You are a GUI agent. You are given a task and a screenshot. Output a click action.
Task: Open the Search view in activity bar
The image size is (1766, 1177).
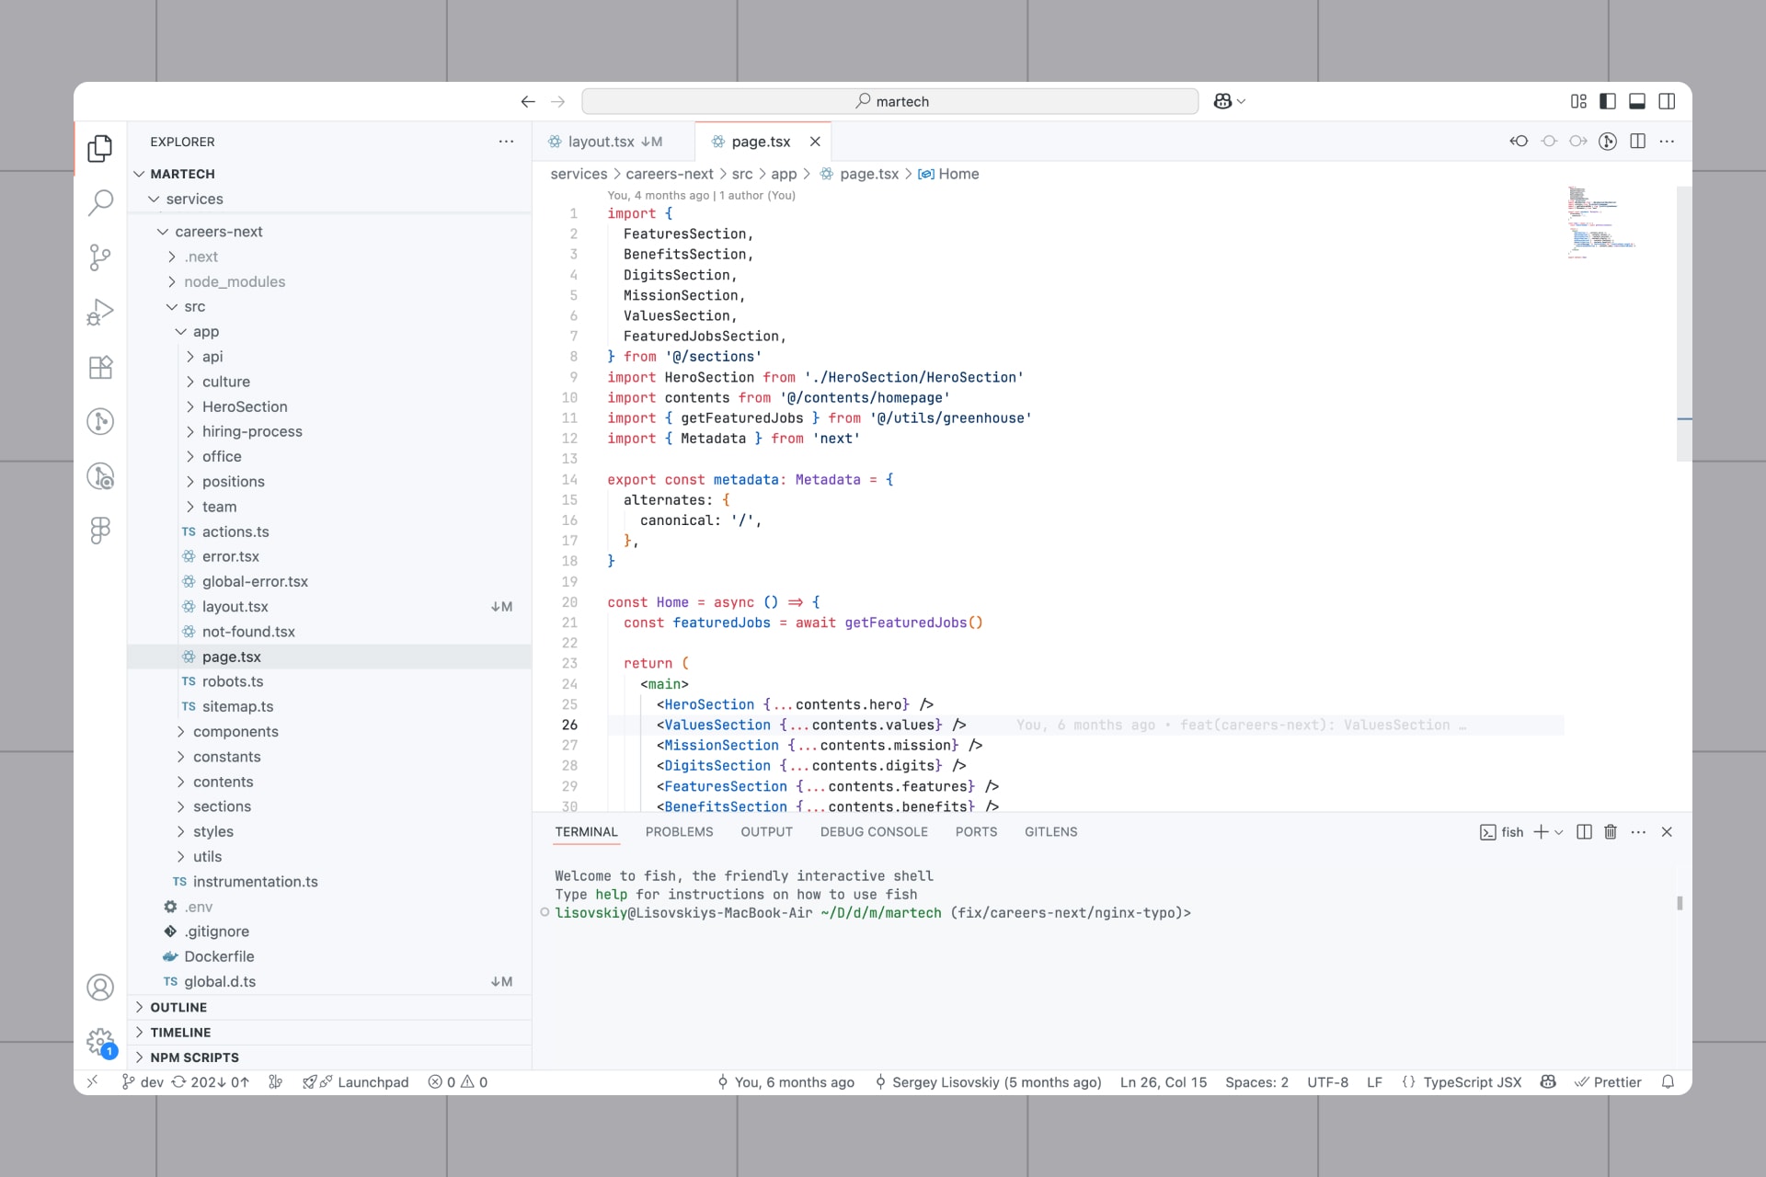pyautogui.click(x=100, y=202)
